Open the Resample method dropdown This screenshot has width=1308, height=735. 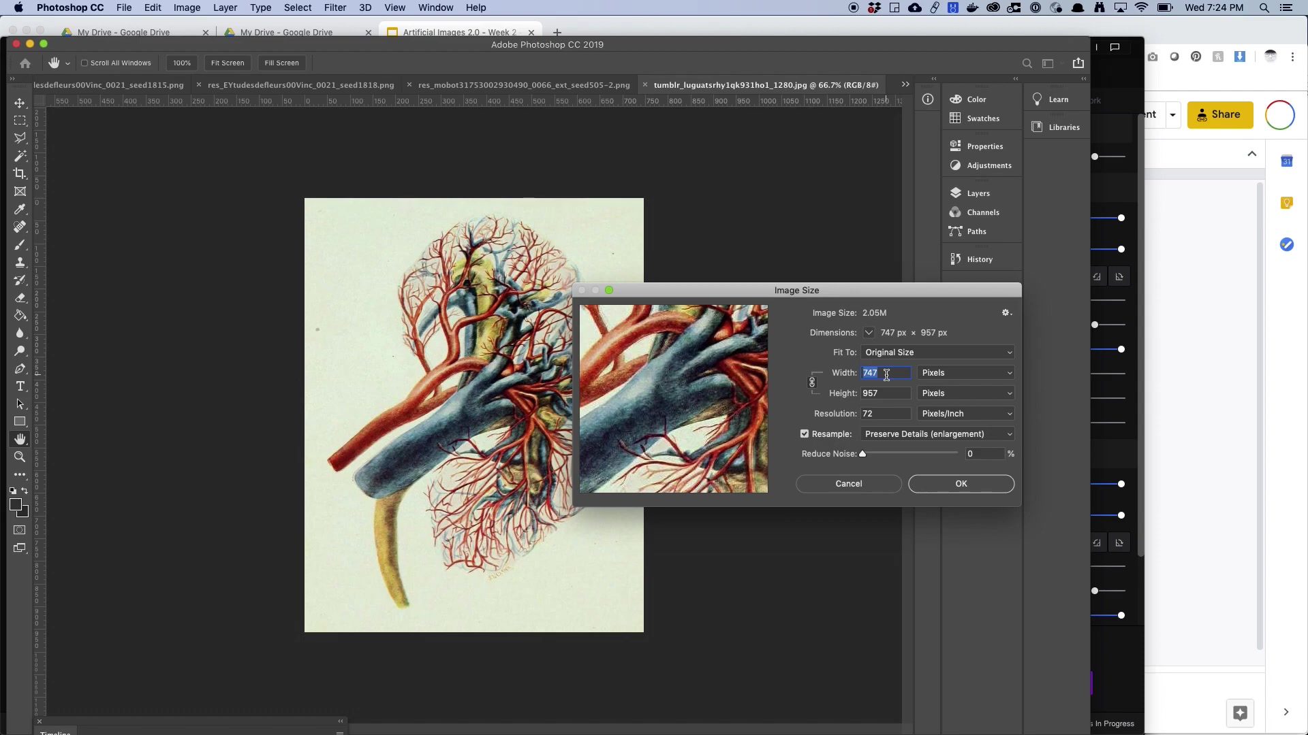[x=937, y=434]
